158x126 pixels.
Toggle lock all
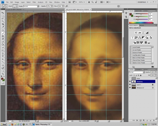click(x=141, y=75)
